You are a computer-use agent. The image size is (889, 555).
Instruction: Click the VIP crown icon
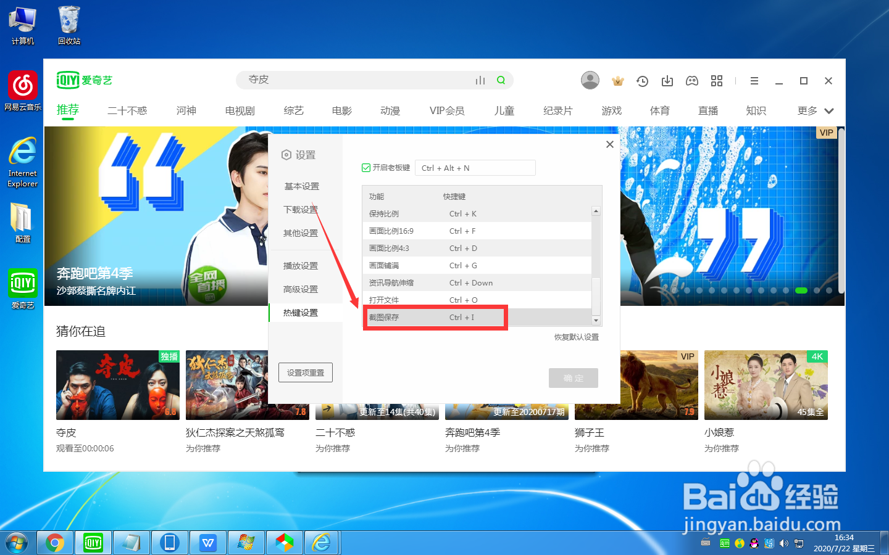click(x=617, y=81)
